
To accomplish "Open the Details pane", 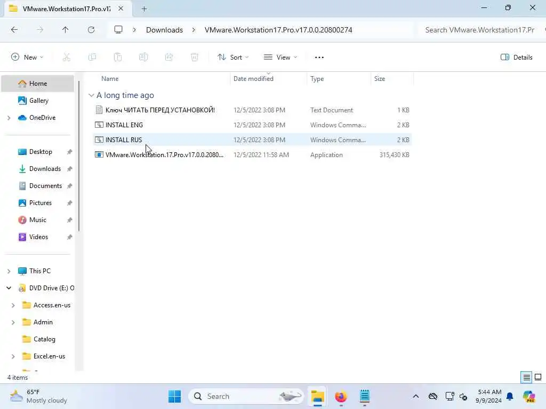I will pos(516,58).
